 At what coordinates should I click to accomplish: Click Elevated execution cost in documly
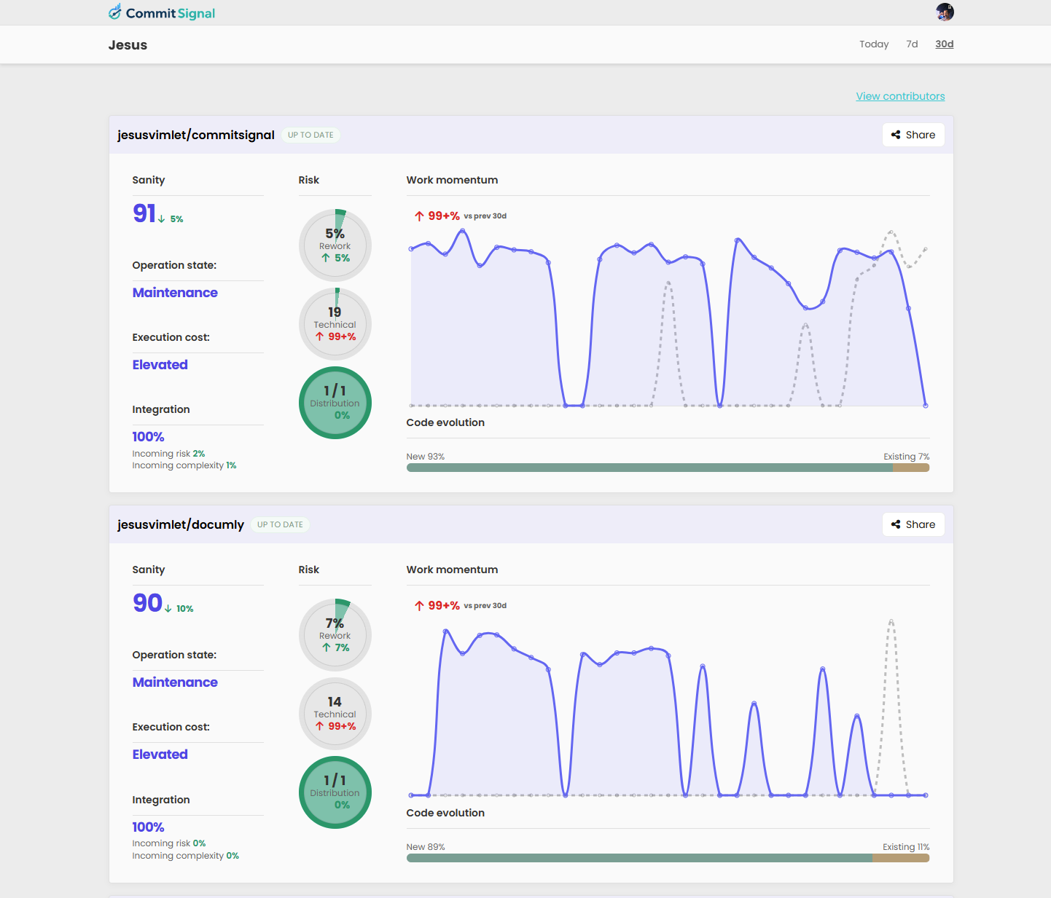click(x=160, y=755)
